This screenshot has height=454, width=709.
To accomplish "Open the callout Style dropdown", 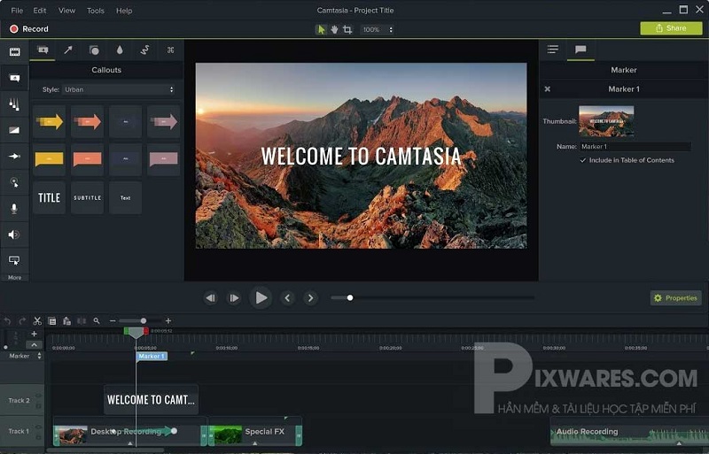I will tap(120, 89).
